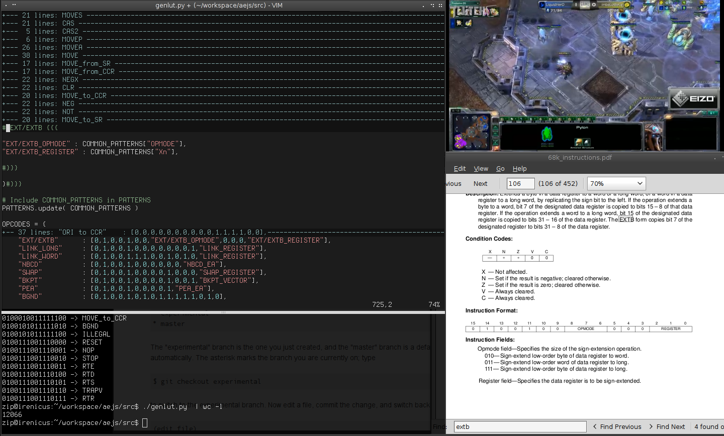Click the terminal output line MOVE_to_CCR
Screen dimensions: 724x436
[x=64, y=318]
